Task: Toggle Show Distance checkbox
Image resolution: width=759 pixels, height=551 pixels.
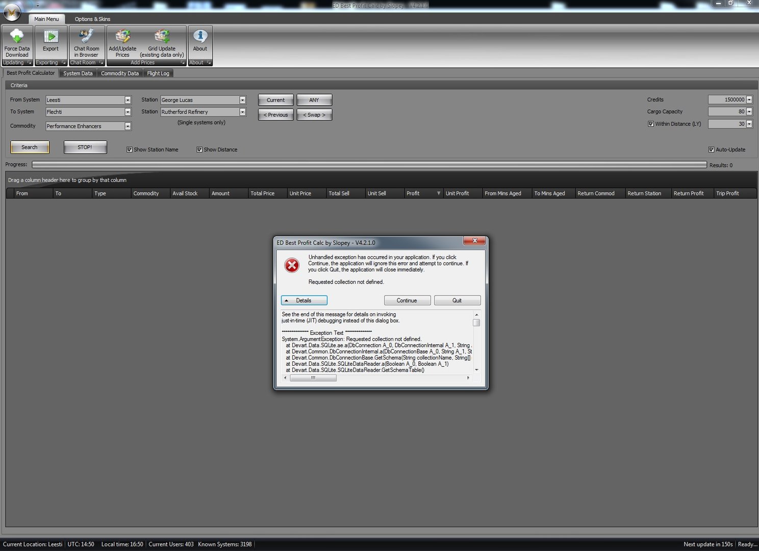Action: [199, 149]
